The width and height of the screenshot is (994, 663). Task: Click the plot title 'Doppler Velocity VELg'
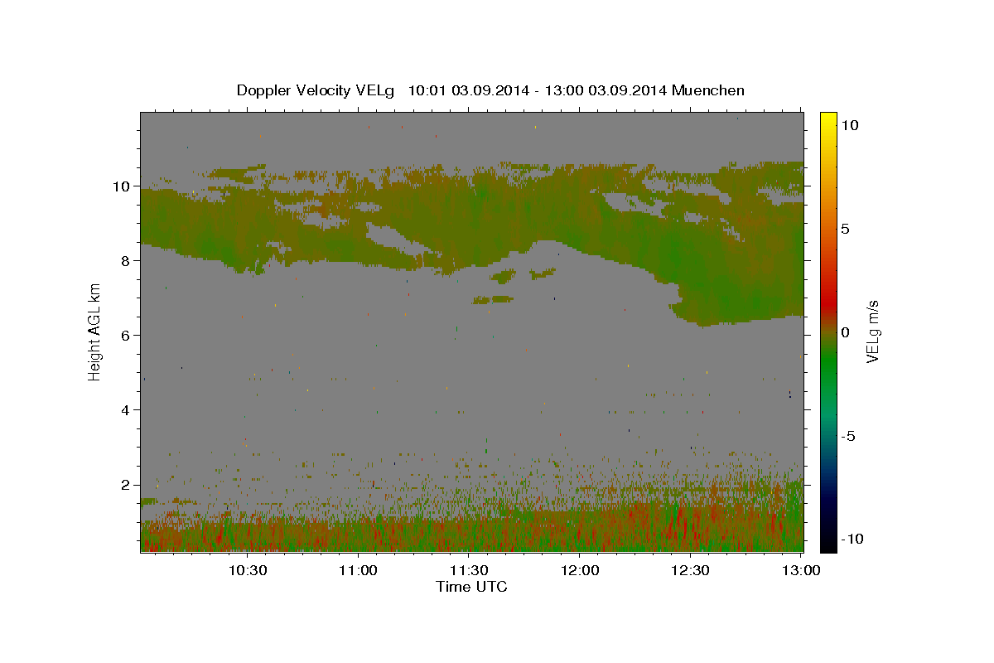(x=317, y=90)
